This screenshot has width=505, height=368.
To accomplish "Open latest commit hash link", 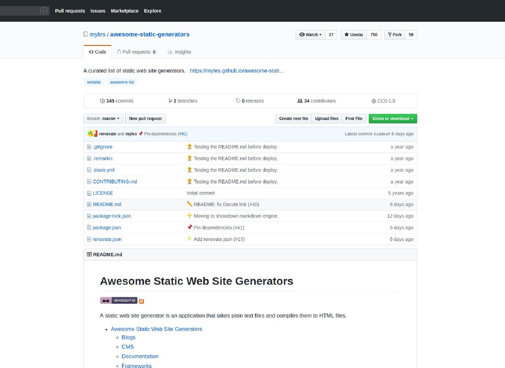I will tap(382, 134).
